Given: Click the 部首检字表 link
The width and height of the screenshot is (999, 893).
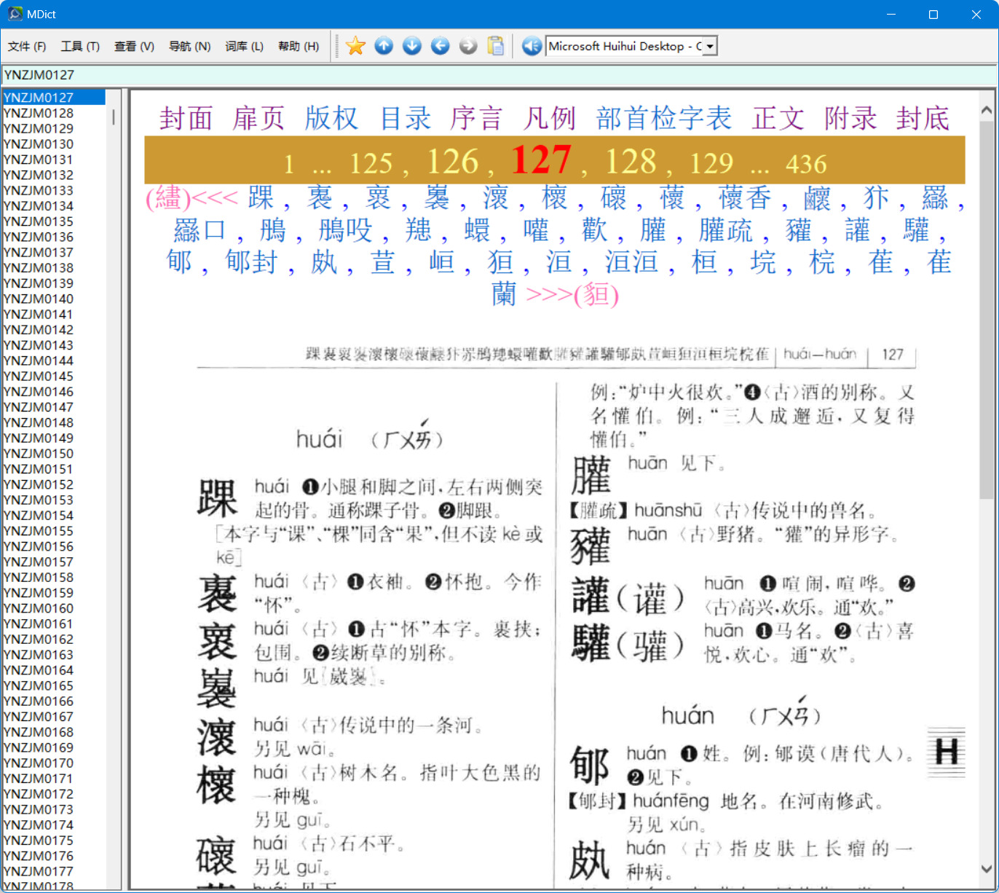Looking at the screenshot, I should pos(663,118).
